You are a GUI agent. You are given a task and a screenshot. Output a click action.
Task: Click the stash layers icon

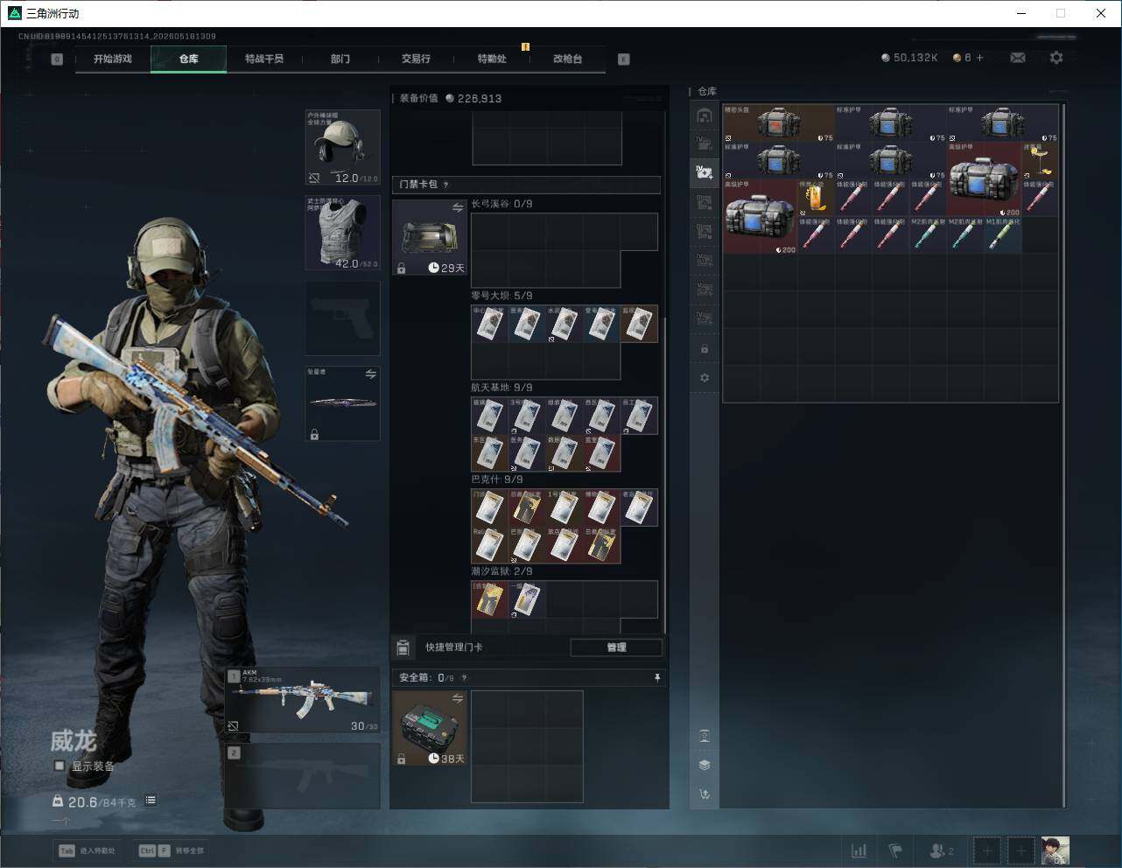[x=705, y=765]
